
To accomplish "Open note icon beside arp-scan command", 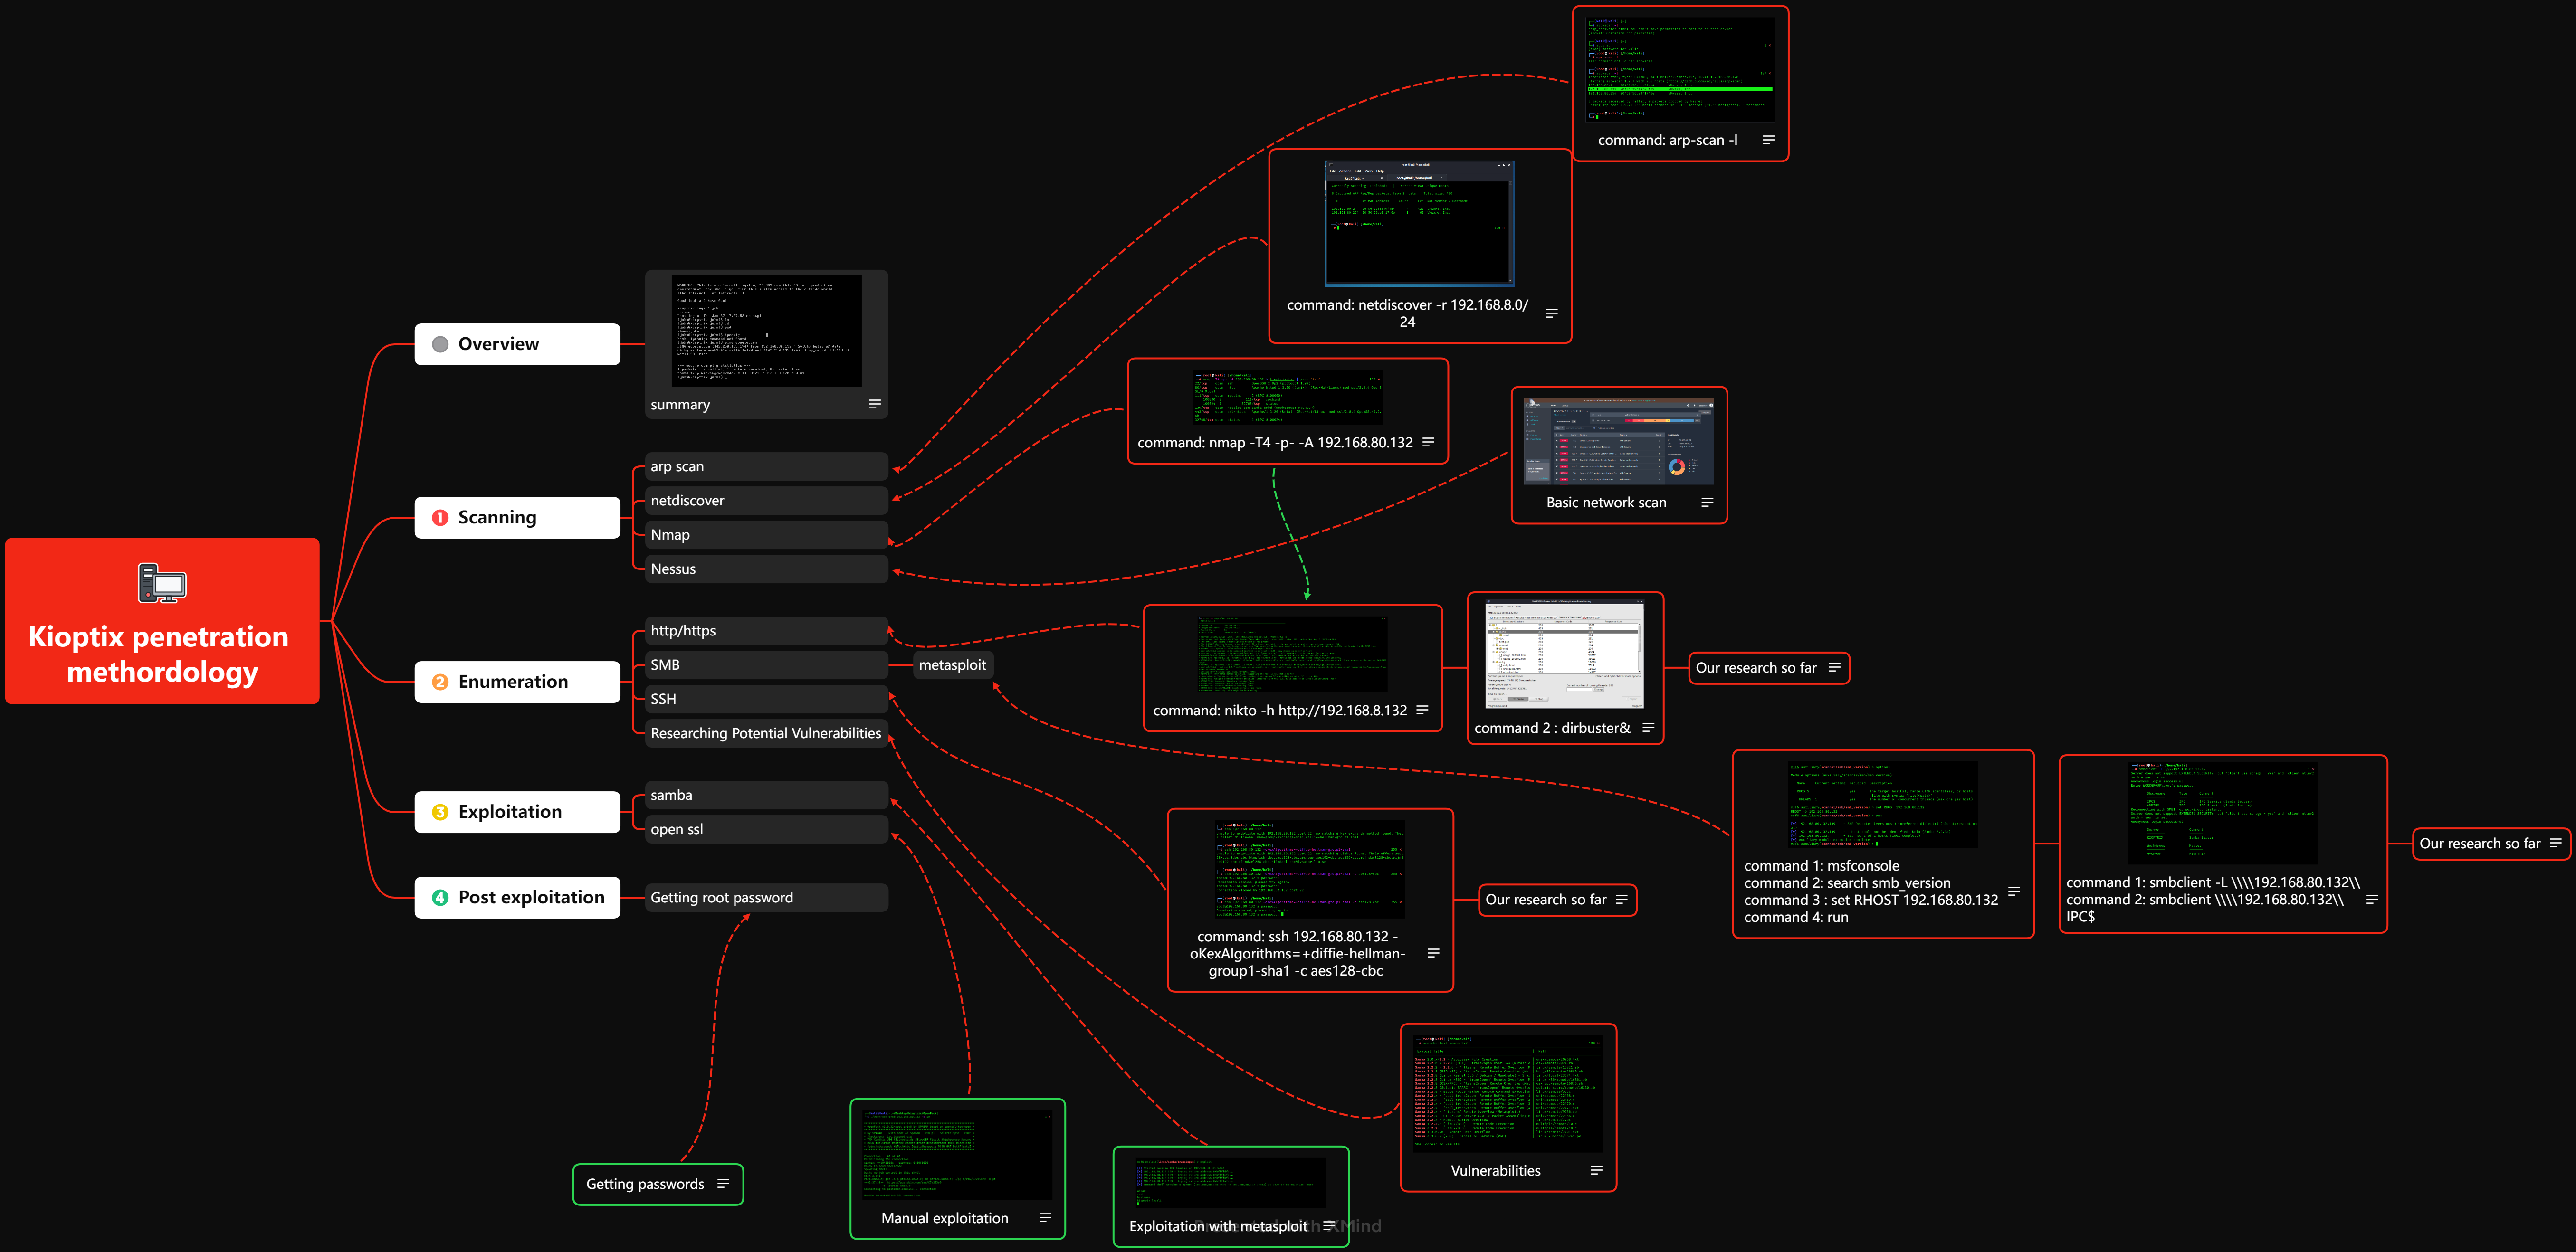I will point(1768,140).
